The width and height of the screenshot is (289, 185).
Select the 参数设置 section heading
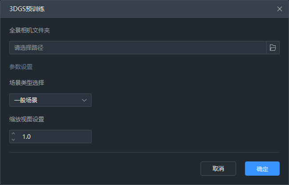click(21, 67)
